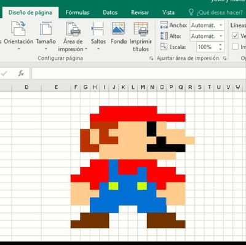Select column header D
Image resolution: width=246 pixels, height=245 pixels.
(26, 87)
